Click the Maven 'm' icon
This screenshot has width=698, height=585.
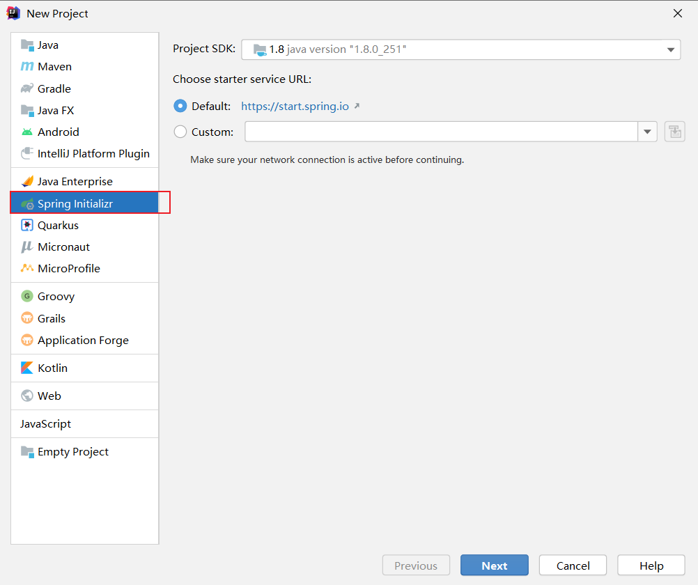coord(27,66)
